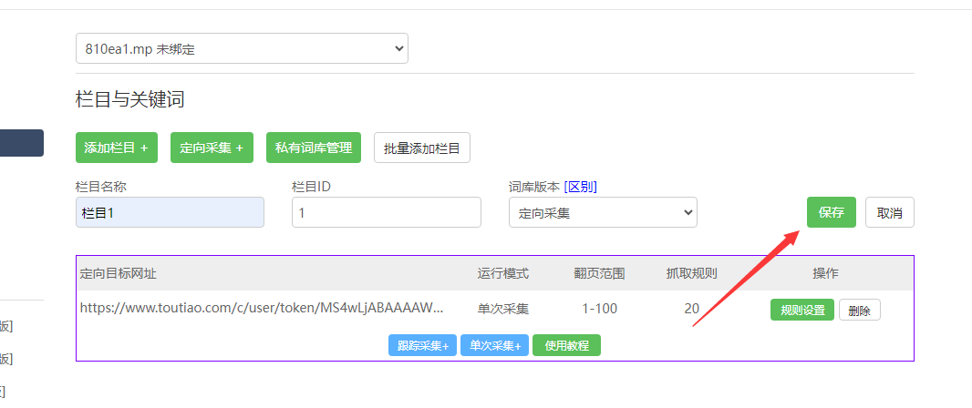Click the 运行模式 cell showing 单次采集
Viewport: 972px width, 408px height.
click(502, 309)
